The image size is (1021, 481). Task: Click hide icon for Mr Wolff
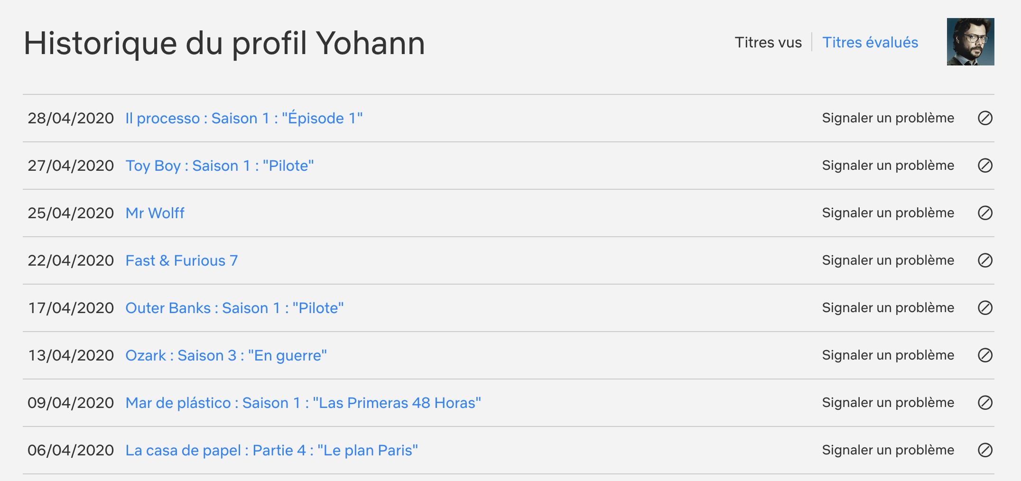pos(985,213)
